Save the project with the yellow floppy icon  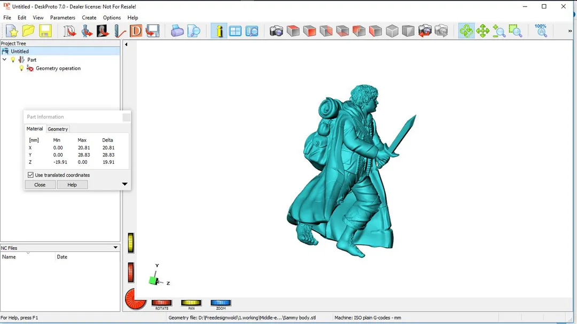45,31
